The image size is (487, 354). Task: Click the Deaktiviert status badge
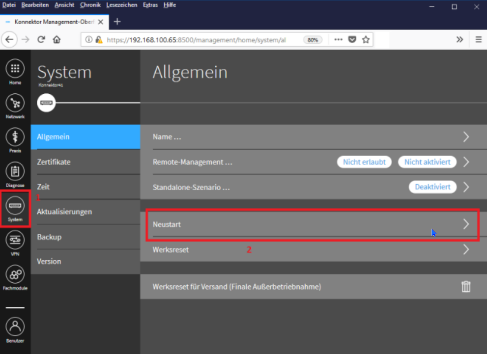click(x=432, y=187)
